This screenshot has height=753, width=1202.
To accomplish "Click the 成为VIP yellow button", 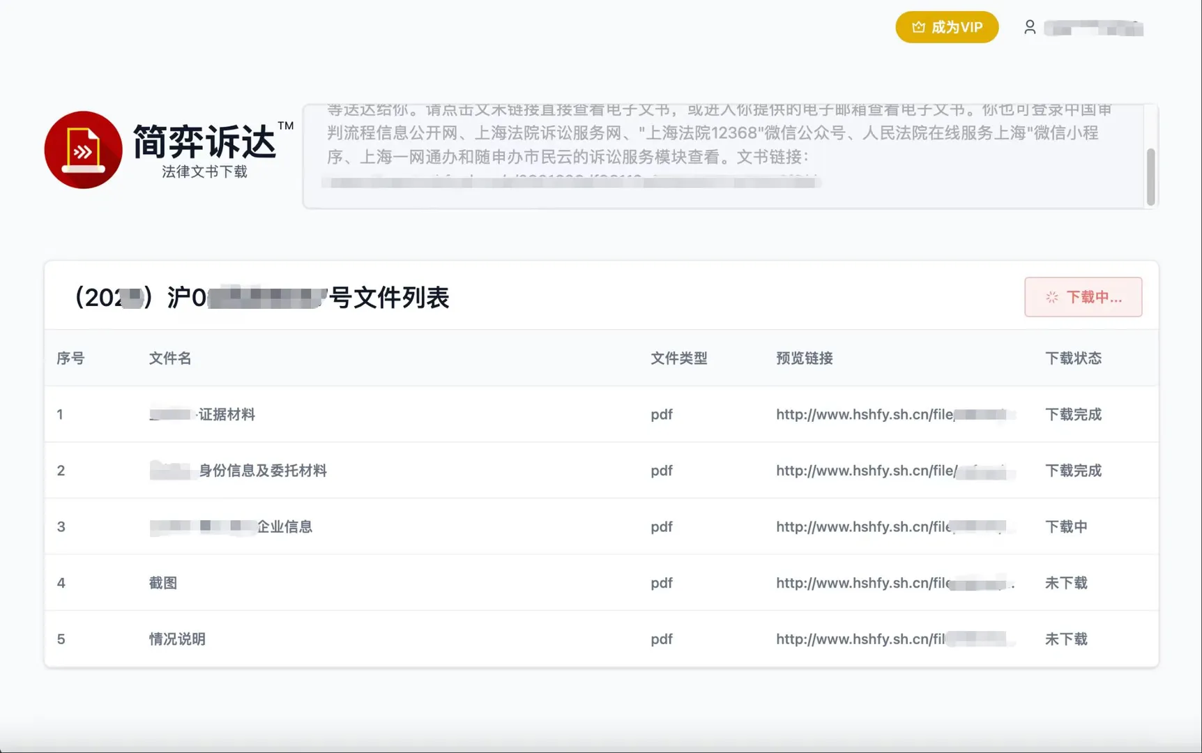I will click(947, 26).
